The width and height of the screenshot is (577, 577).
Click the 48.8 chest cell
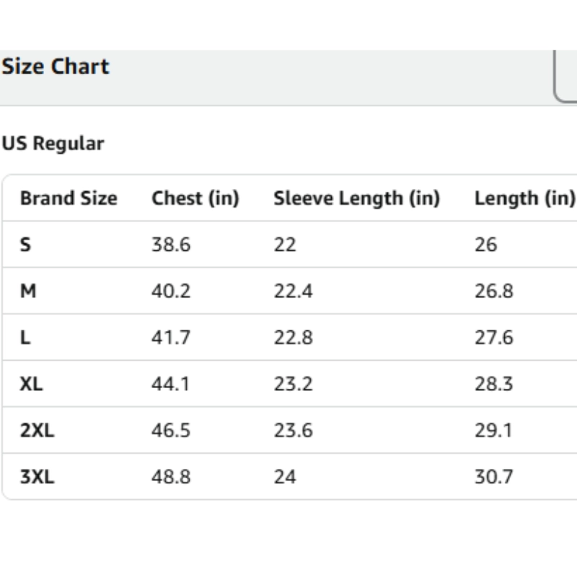click(x=171, y=477)
